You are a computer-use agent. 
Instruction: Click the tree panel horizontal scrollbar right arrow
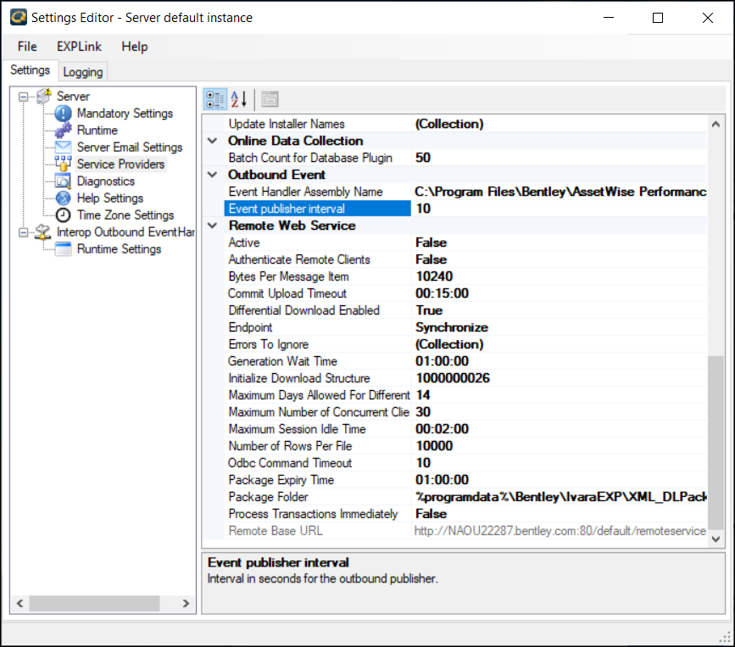click(x=187, y=604)
